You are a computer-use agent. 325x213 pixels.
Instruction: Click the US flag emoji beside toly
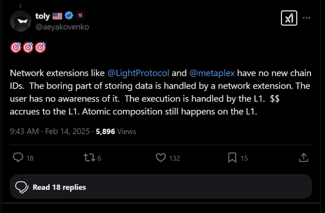click(x=57, y=16)
